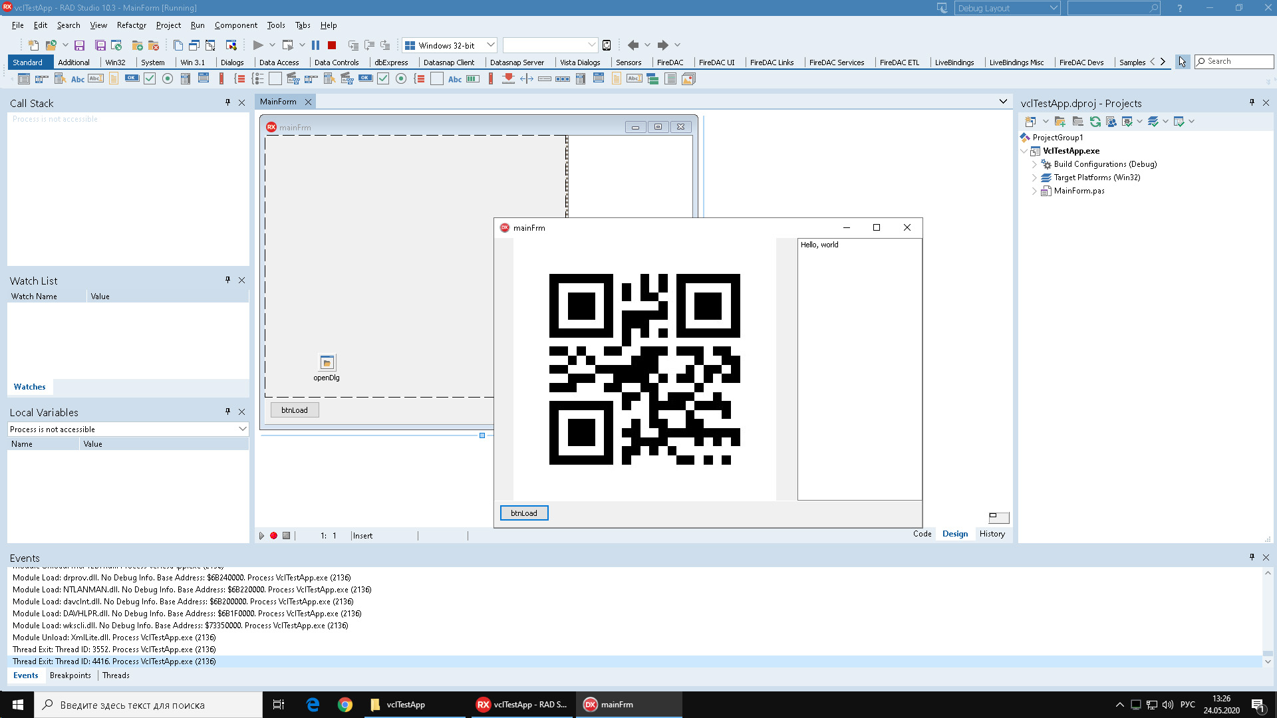The height and width of the screenshot is (718, 1277).
Task: Switch to the Data Access palette tab
Action: (x=279, y=62)
